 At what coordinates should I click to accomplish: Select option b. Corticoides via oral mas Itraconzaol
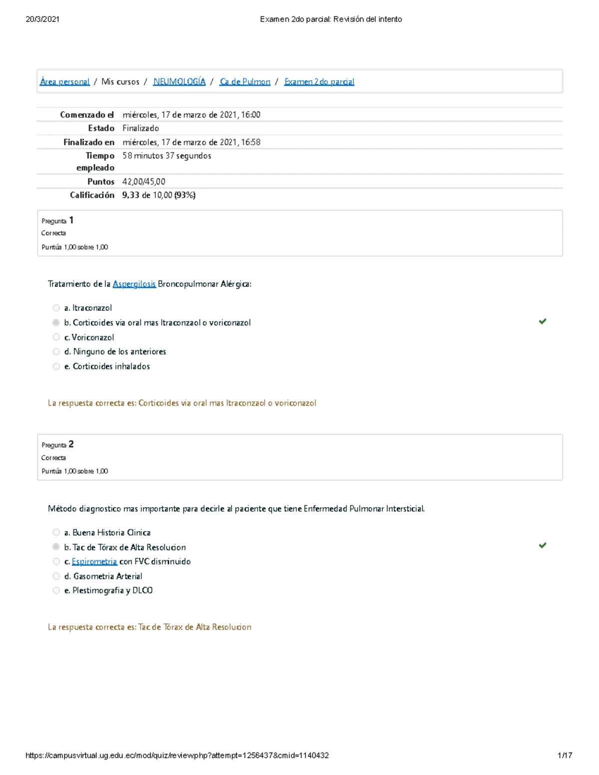coord(56,323)
